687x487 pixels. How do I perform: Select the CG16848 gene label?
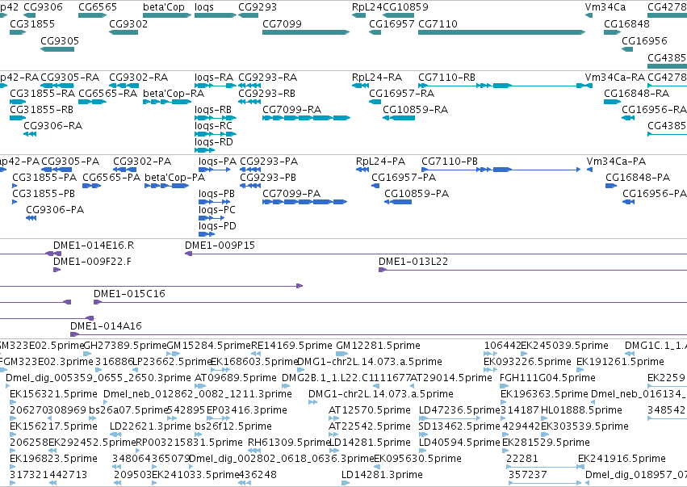click(x=626, y=23)
